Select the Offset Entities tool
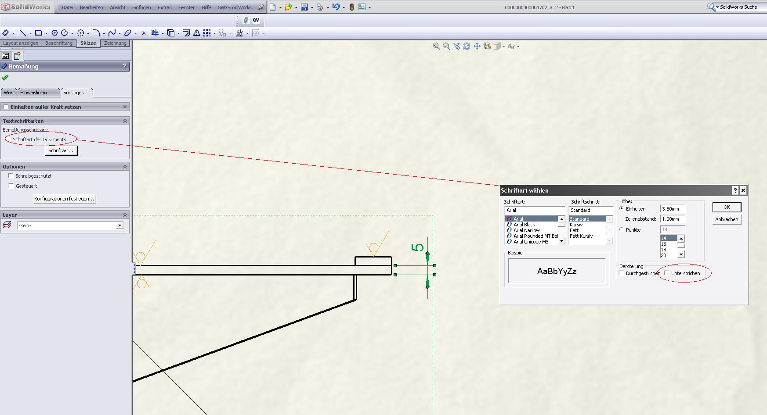 [187, 33]
